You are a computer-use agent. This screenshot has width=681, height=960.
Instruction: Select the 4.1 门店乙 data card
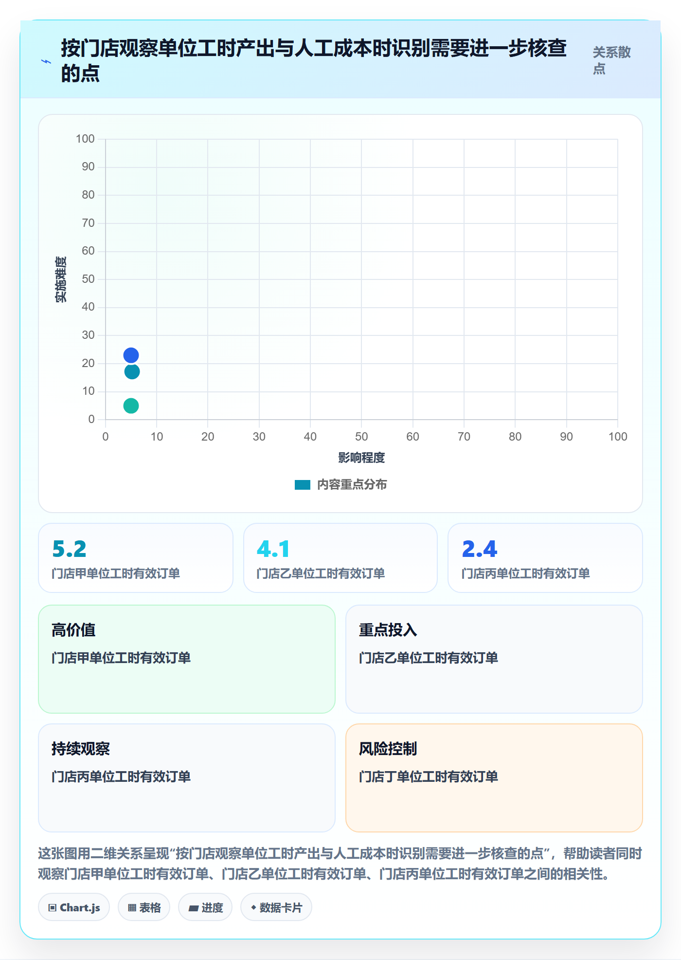(340, 558)
